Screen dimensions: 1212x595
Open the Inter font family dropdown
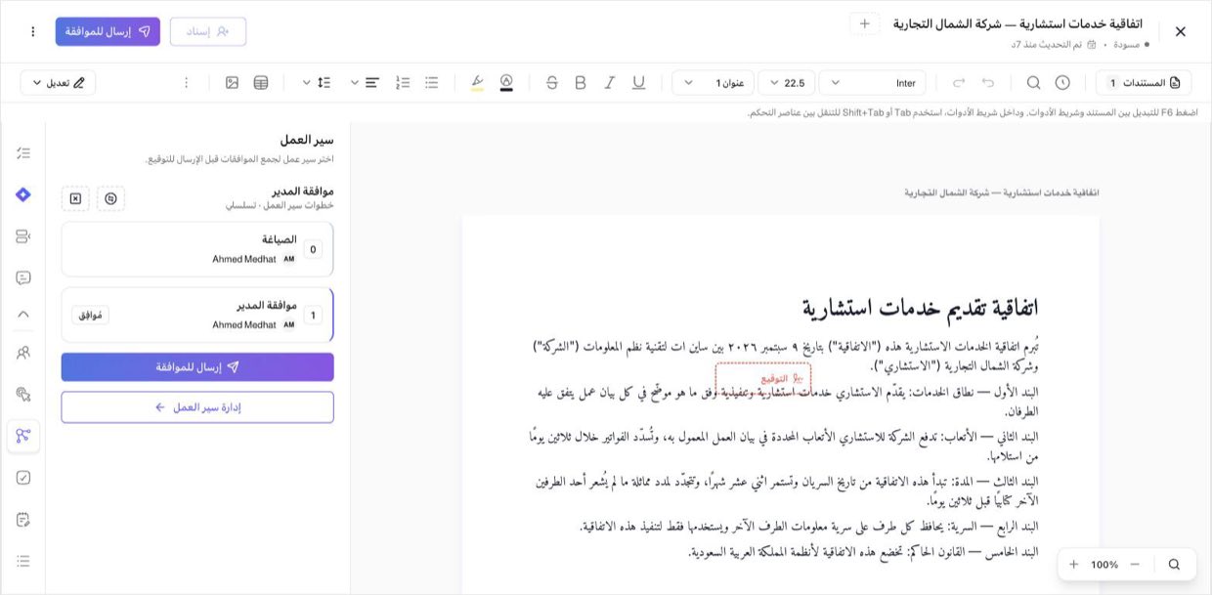tap(872, 83)
